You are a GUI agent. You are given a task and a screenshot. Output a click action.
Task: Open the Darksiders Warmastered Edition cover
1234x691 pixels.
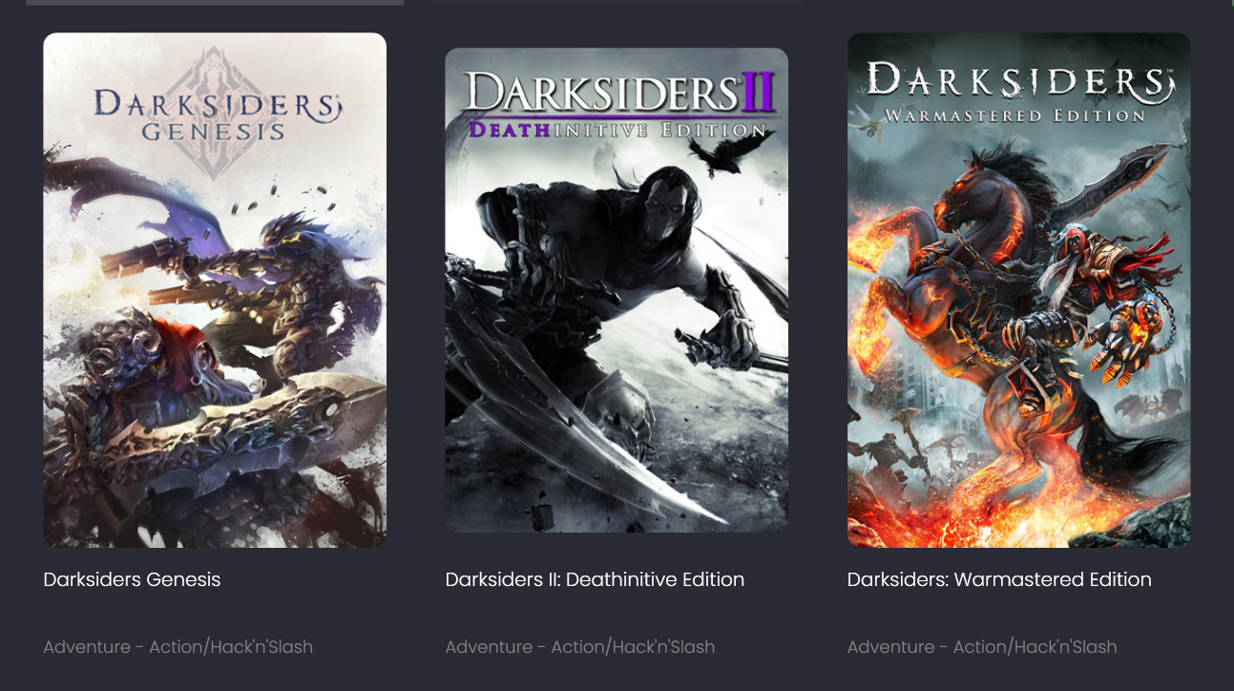1018,290
